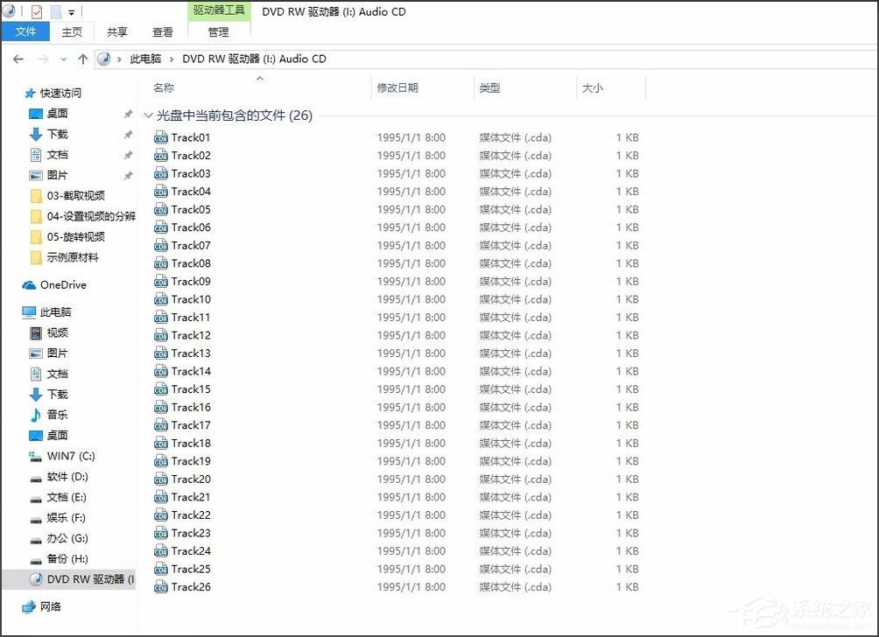879x637 pixels.
Task: Unpin 下载 from quick access
Action: pos(127,134)
